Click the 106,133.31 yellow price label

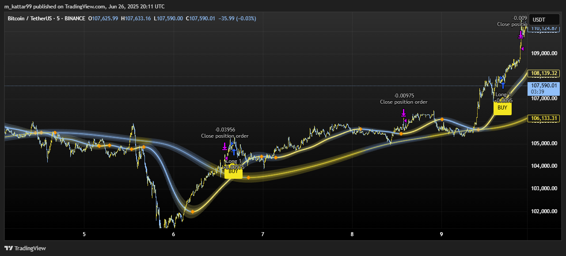pos(544,118)
